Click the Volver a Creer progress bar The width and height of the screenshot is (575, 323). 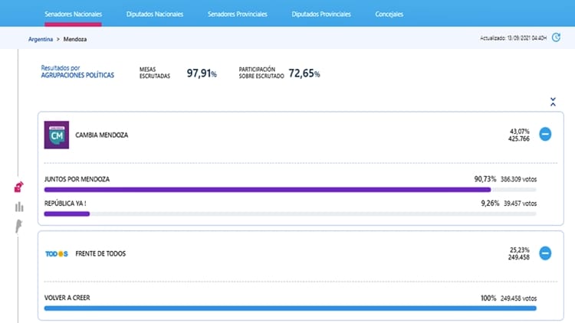(290, 308)
